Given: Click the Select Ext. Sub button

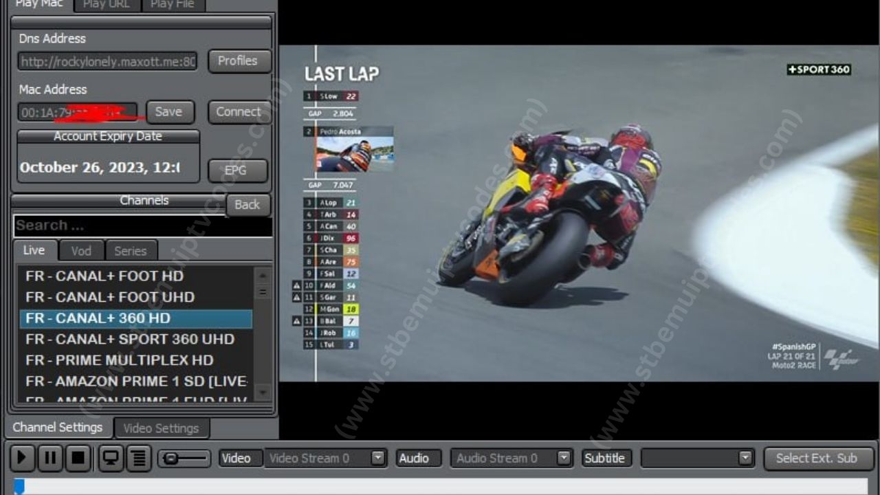Looking at the screenshot, I should (x=818, y=459).
